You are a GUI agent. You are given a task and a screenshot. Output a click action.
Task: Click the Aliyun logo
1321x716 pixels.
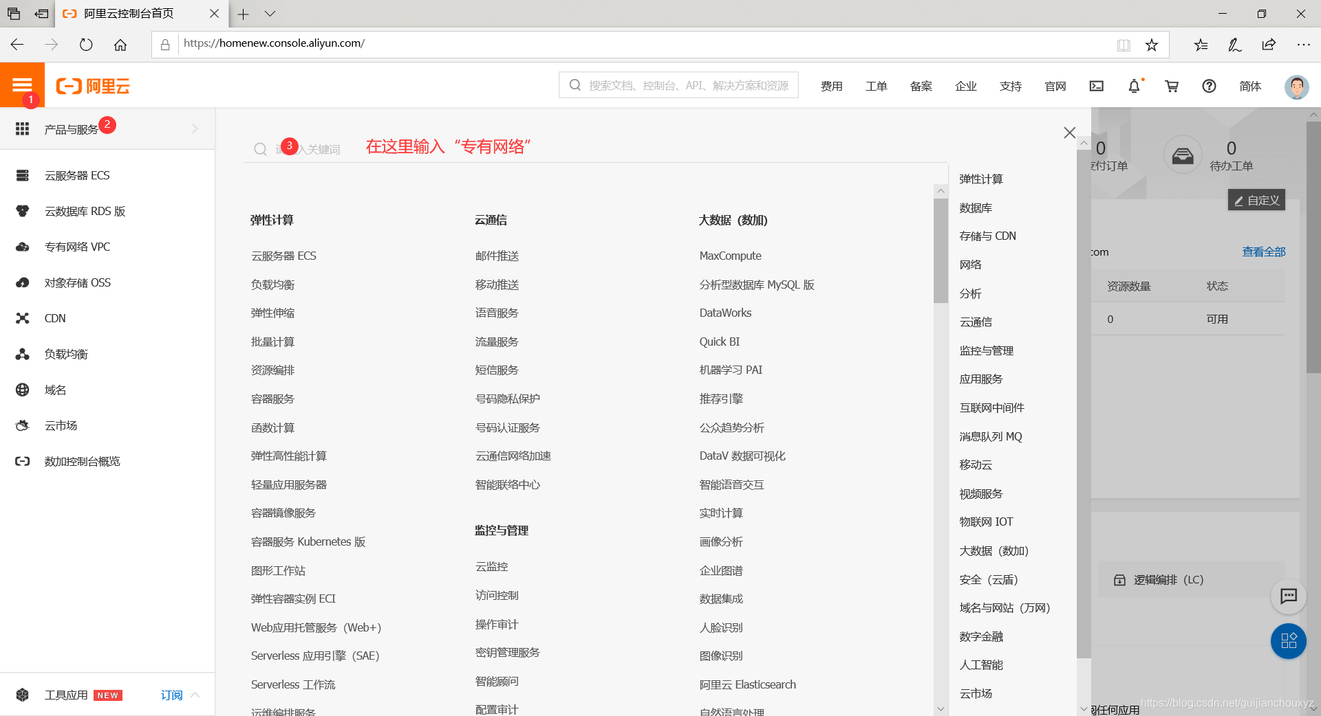(93, 86)
